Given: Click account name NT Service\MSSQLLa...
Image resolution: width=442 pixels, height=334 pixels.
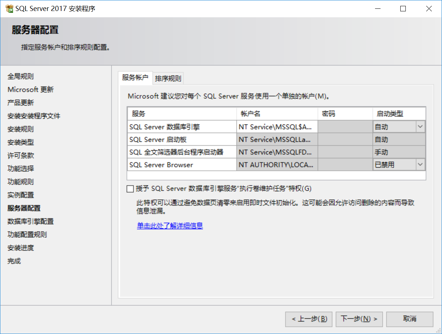Looking at the screenshot, I should [277, 140].
